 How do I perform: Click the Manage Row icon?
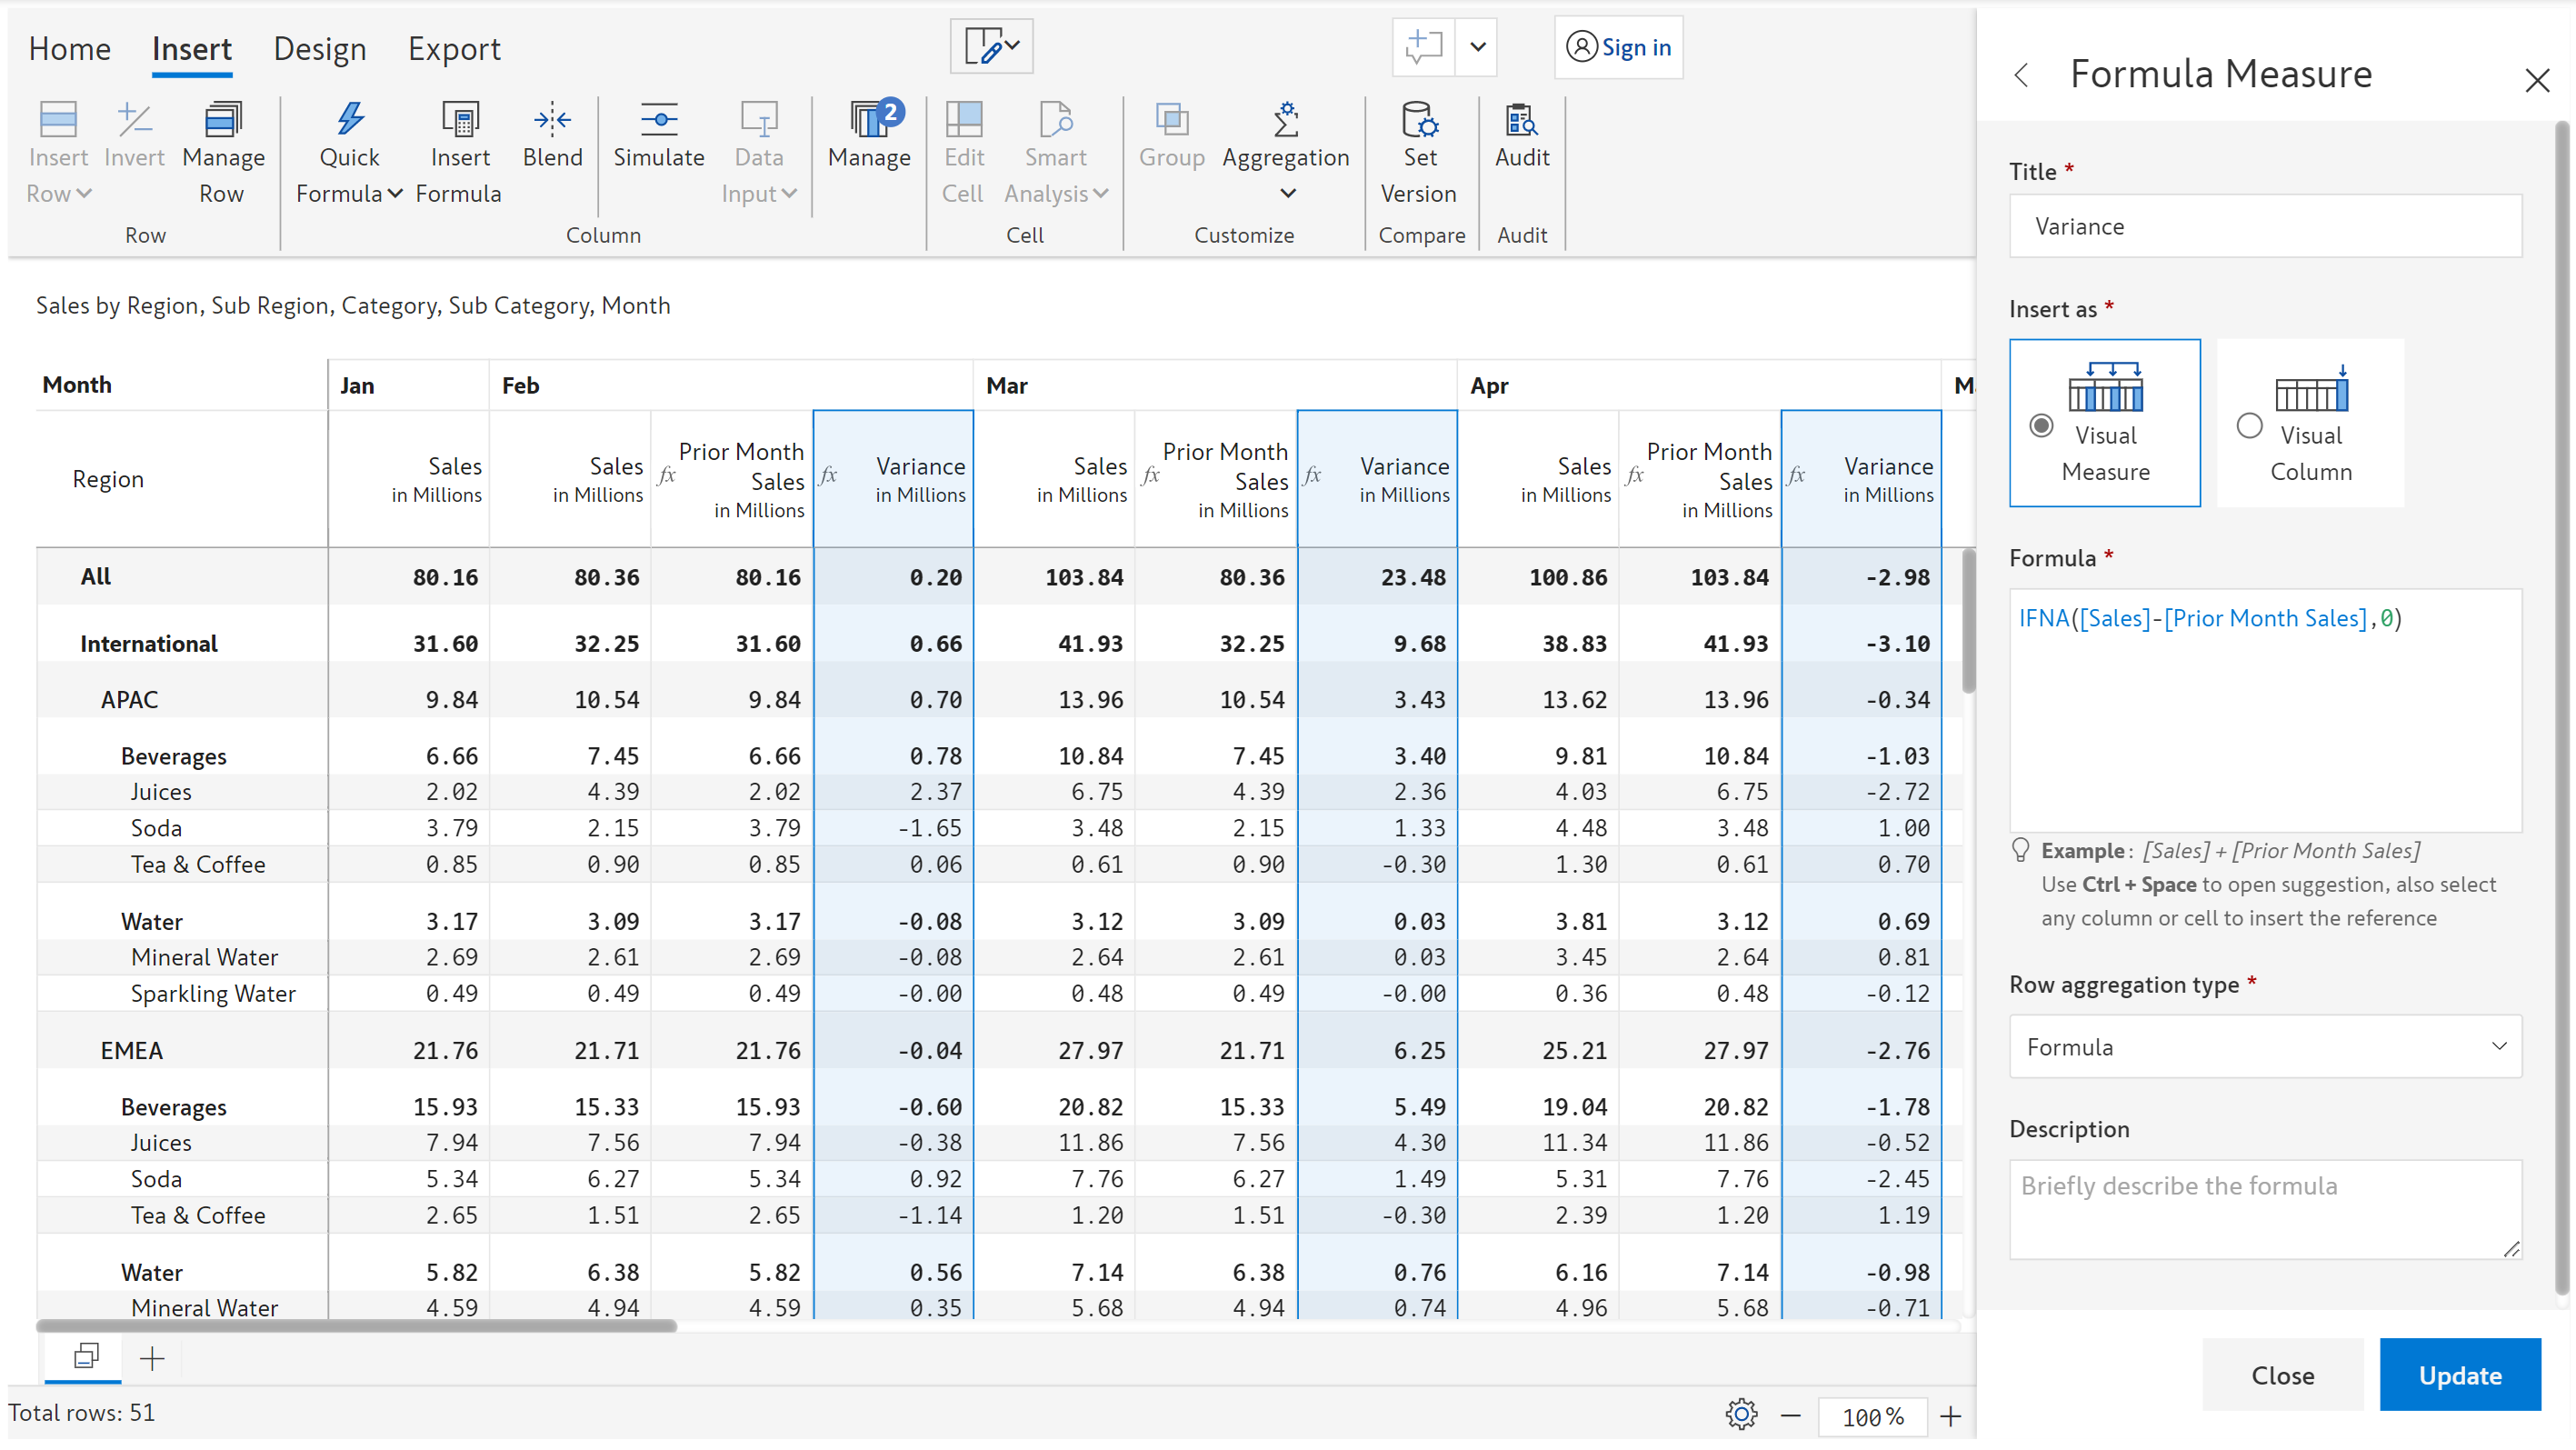223,121
